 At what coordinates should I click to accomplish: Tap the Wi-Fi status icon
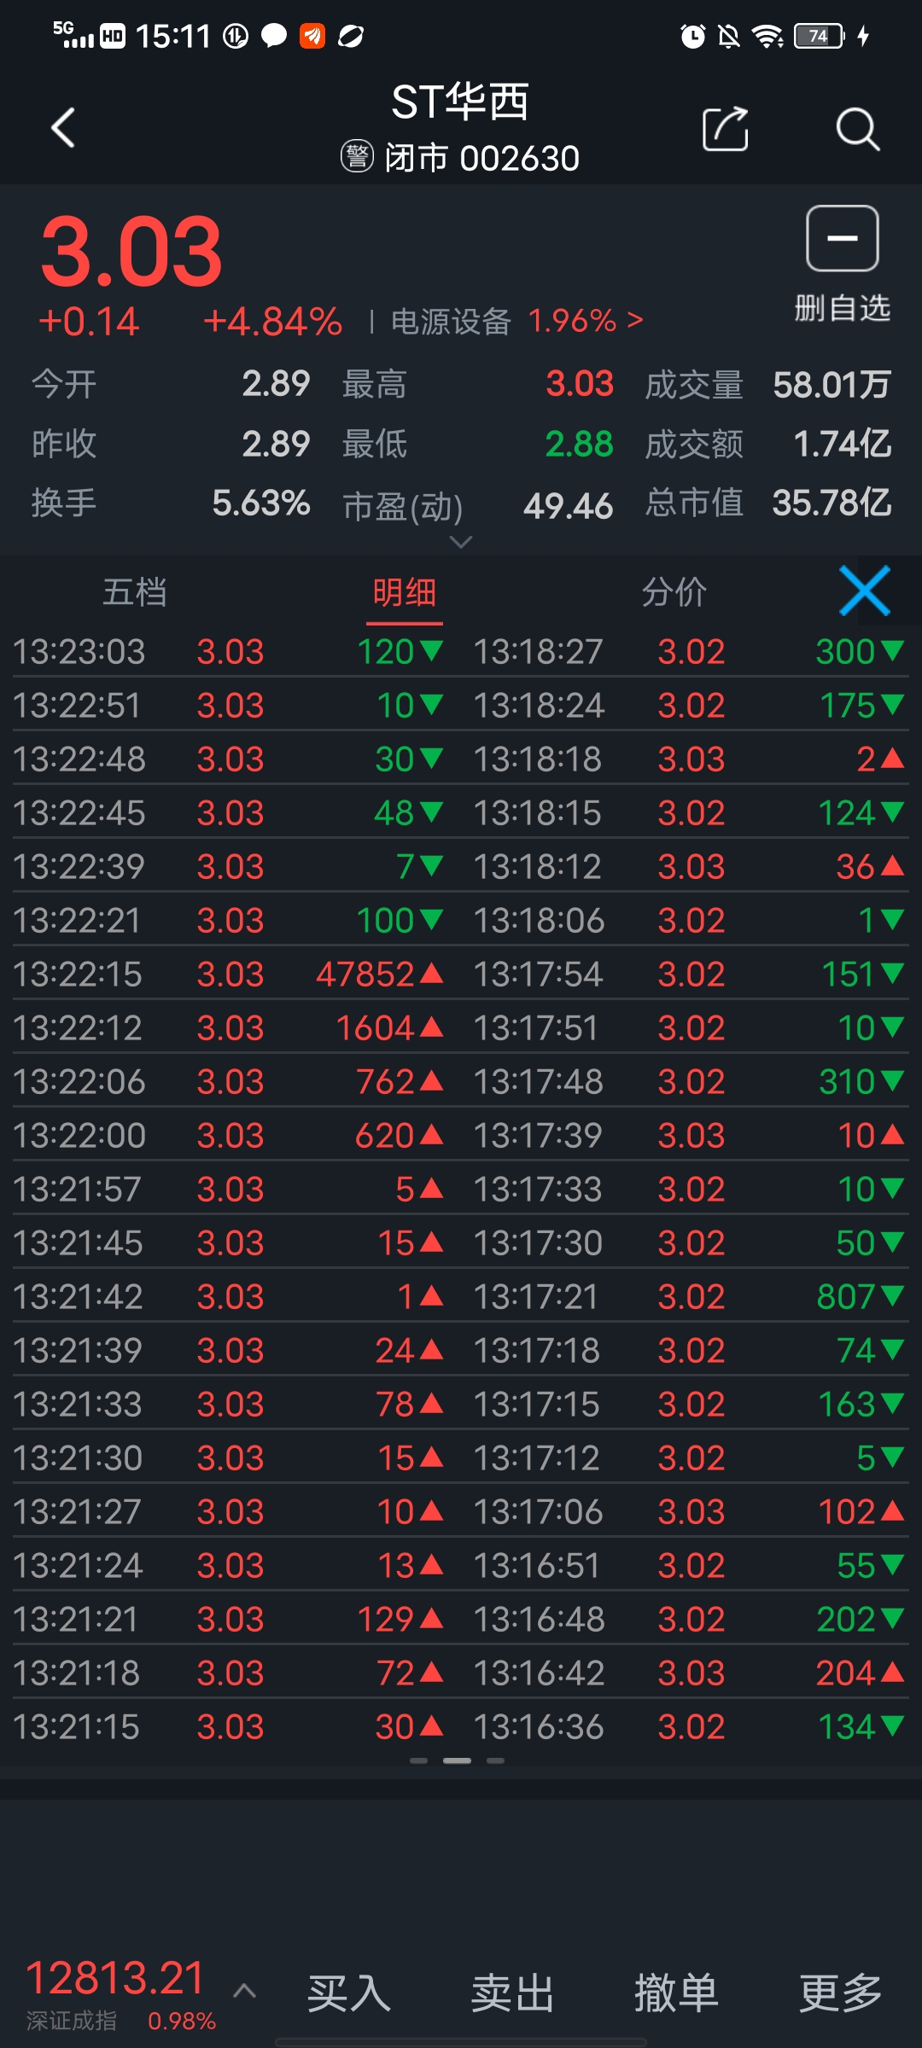pos(767,36)
